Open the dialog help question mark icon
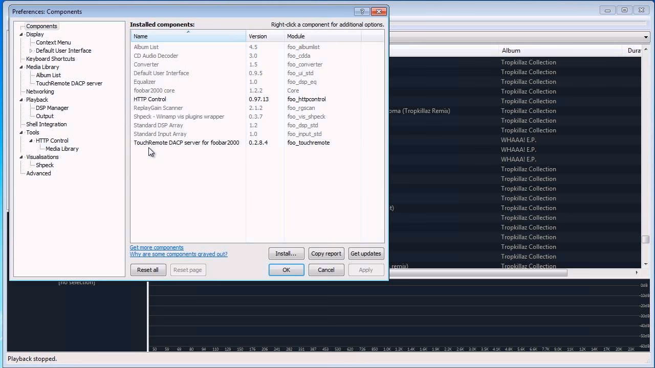This screenshot has height=368, width=655. (362, 11)
